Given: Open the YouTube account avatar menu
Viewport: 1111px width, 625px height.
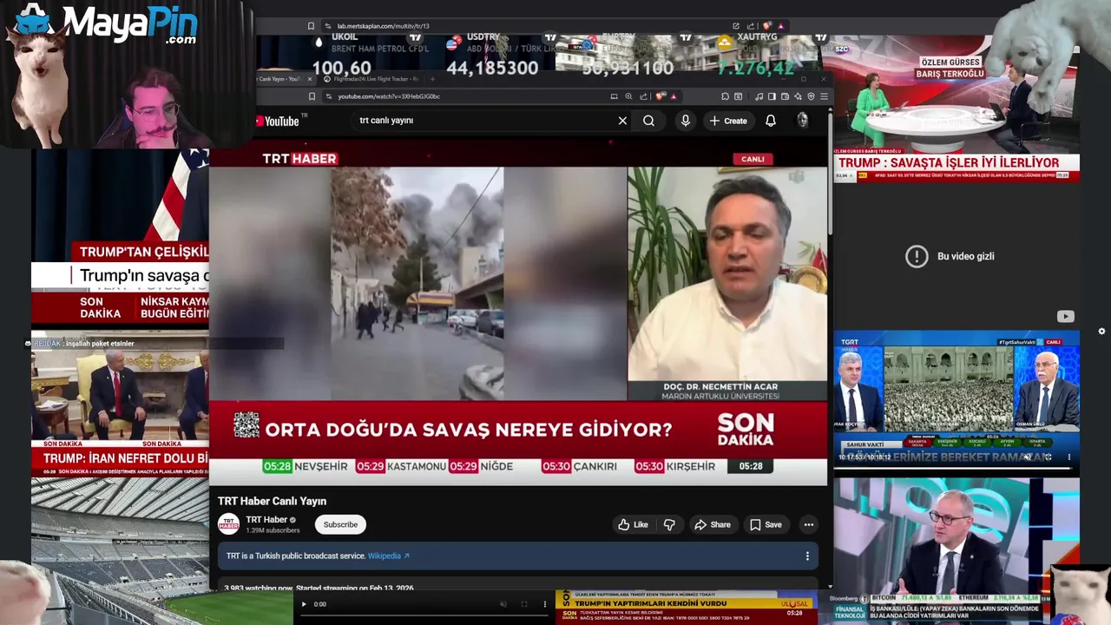Looking at the screenshot, I should [803, 121].
